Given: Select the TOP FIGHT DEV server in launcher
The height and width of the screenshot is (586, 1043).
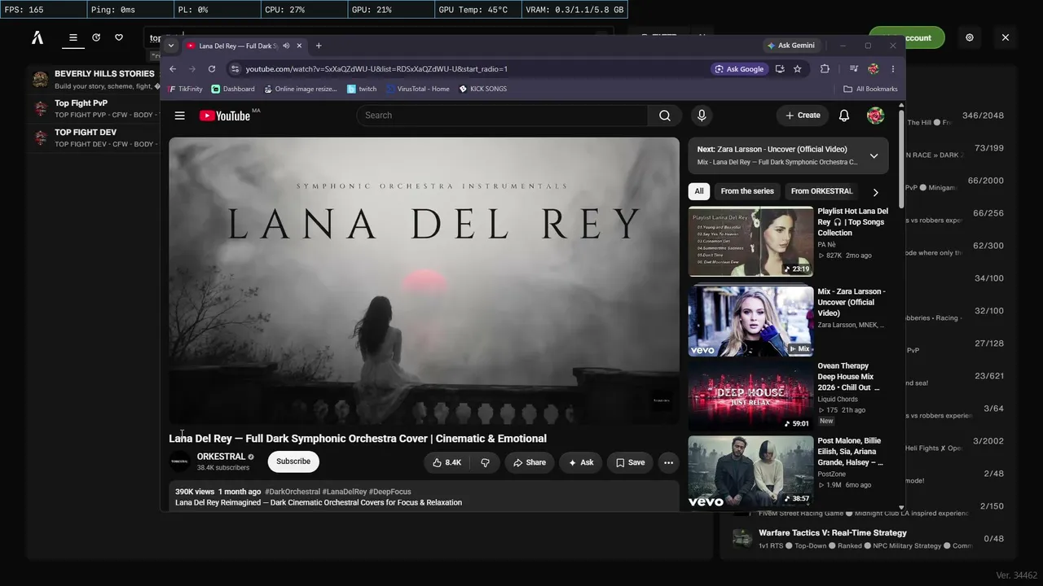Looking at the screenshot, I should [x=95, y=138].
